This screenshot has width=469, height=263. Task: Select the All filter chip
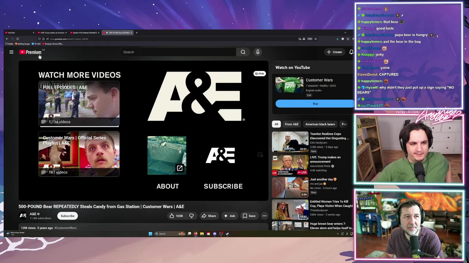pos(276,124)
